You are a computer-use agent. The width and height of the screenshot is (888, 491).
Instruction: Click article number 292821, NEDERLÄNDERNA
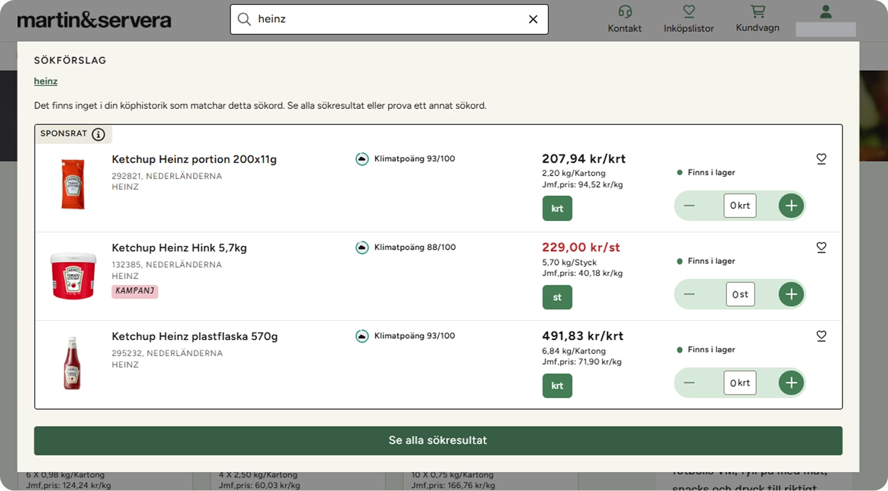pos(166,176)
